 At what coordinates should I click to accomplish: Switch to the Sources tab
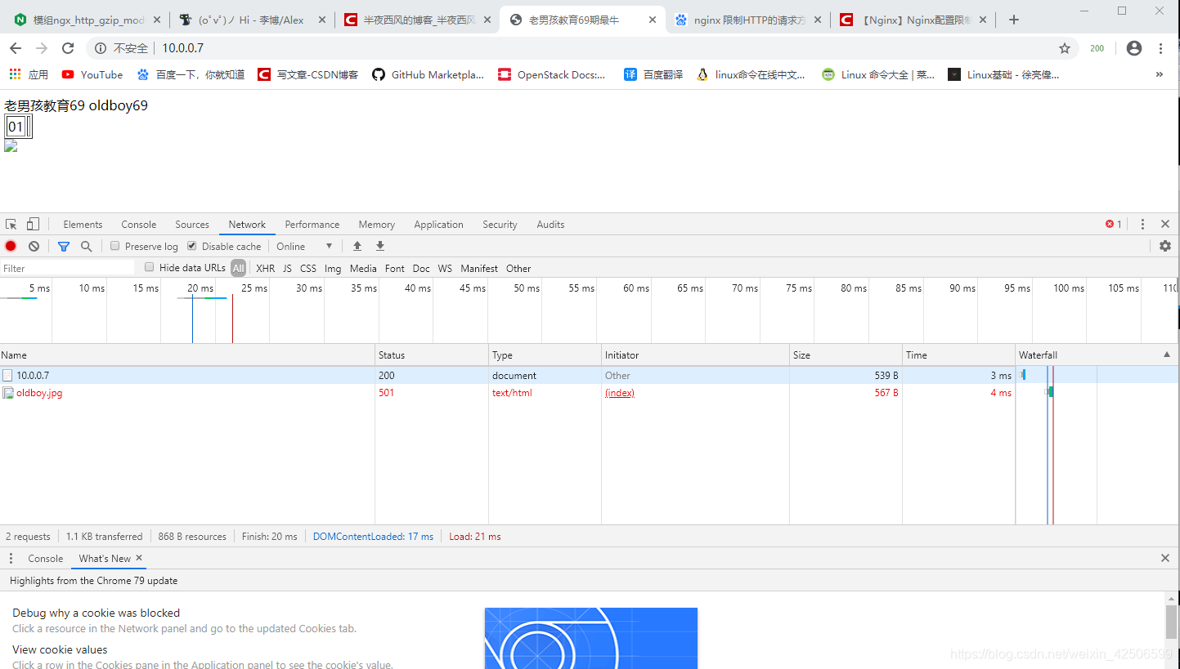click(192, 224)
